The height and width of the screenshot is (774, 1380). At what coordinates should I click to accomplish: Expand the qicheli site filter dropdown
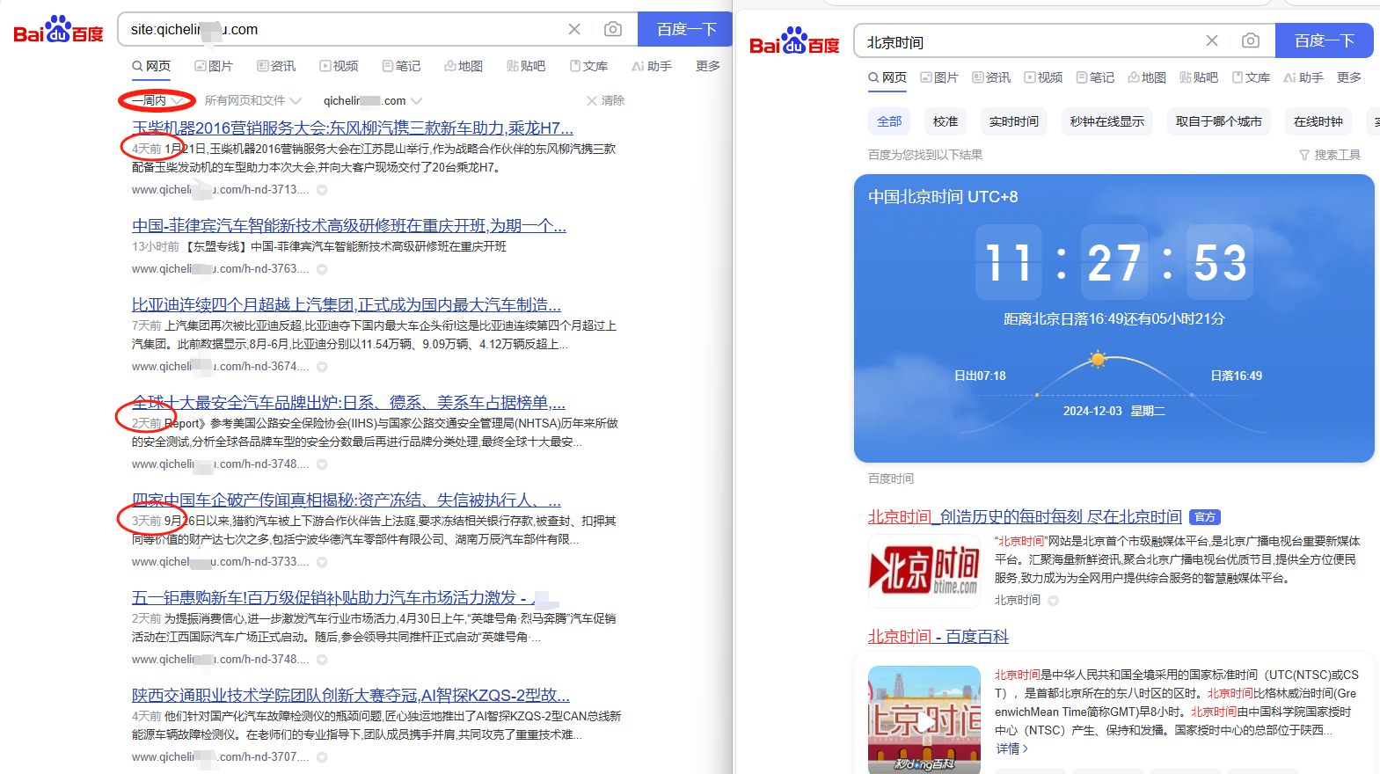point(372,100)
